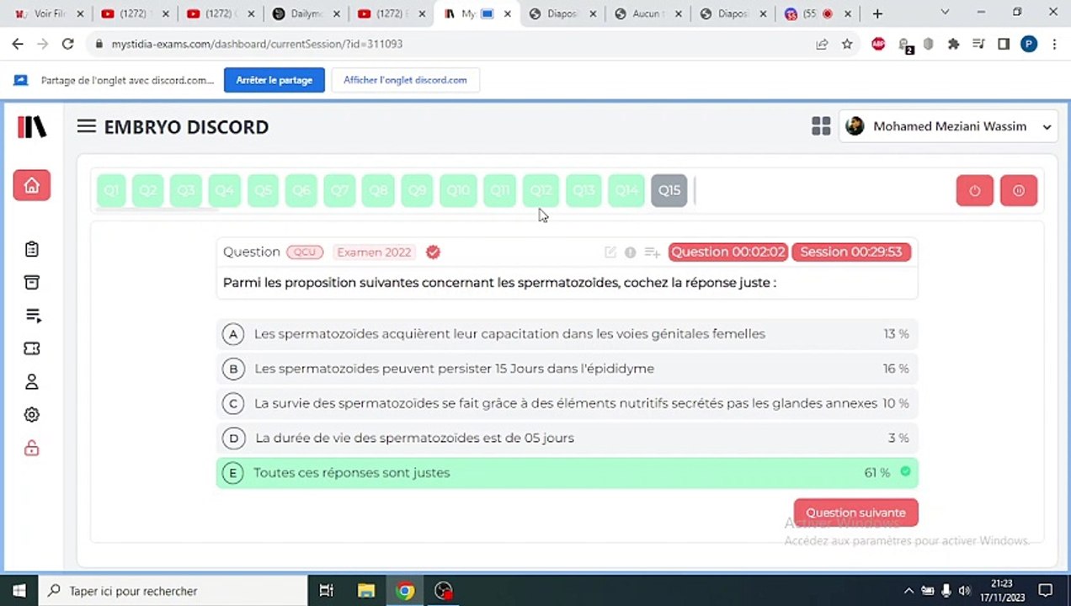Toggle the hamburger menu next to EMBRYO DISCORD

pos(86,126)
